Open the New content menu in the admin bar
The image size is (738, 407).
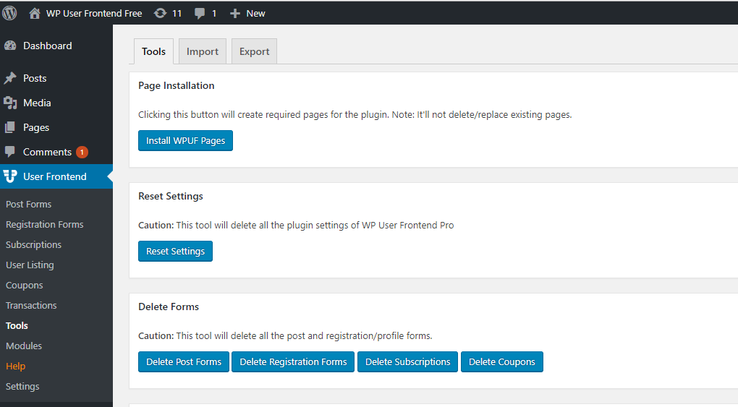pos(255,14)
